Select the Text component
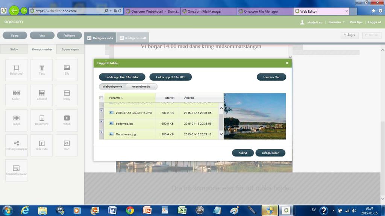Viewport: 385px width, 216px height. pyautogui.click(x=42, y=70)
